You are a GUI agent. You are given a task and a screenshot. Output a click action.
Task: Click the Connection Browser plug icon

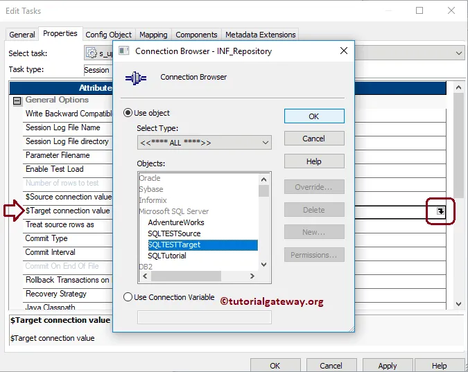[136, 78]
